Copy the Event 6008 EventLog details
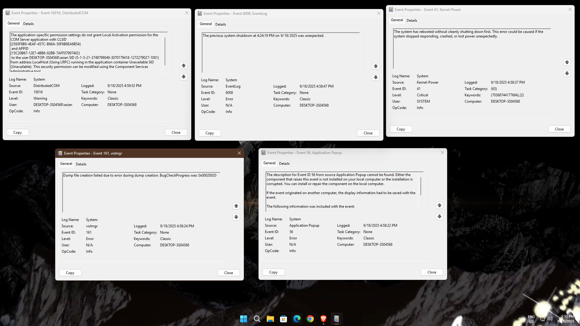This screenshot has width=580, height=326. point(210,133)
